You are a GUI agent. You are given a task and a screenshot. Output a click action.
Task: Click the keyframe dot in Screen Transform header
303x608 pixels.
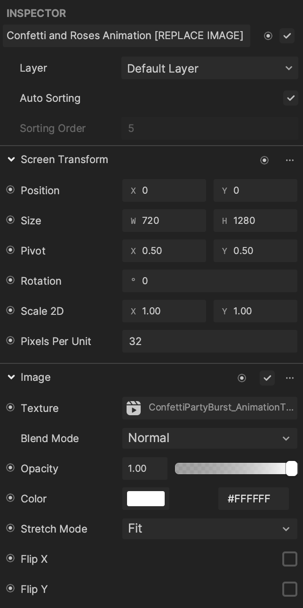264,160
